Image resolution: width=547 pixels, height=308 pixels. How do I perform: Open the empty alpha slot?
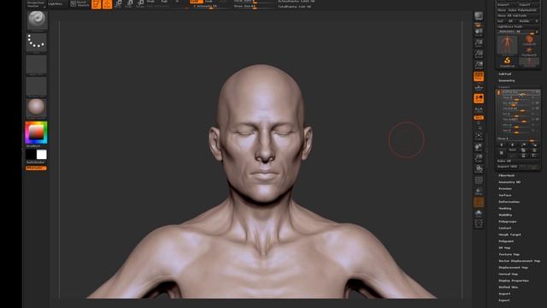click(x=36, y=65)
